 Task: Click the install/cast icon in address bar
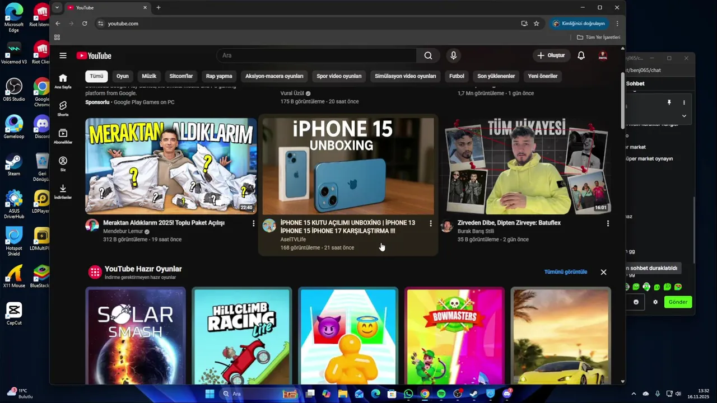524,24
